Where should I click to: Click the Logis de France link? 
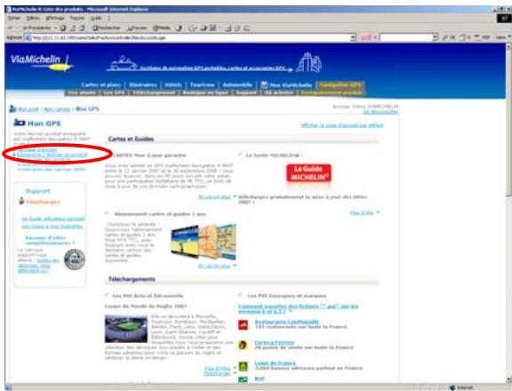click(x=275, y=363)
